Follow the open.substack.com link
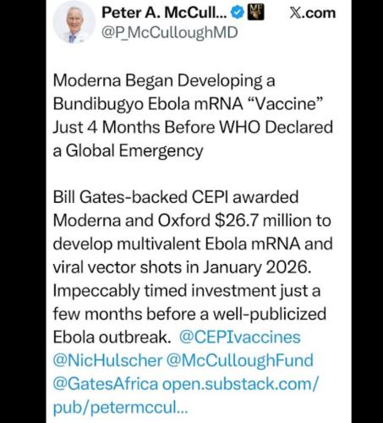This screenshot has width=383, height=423. [x=240, y=384]
